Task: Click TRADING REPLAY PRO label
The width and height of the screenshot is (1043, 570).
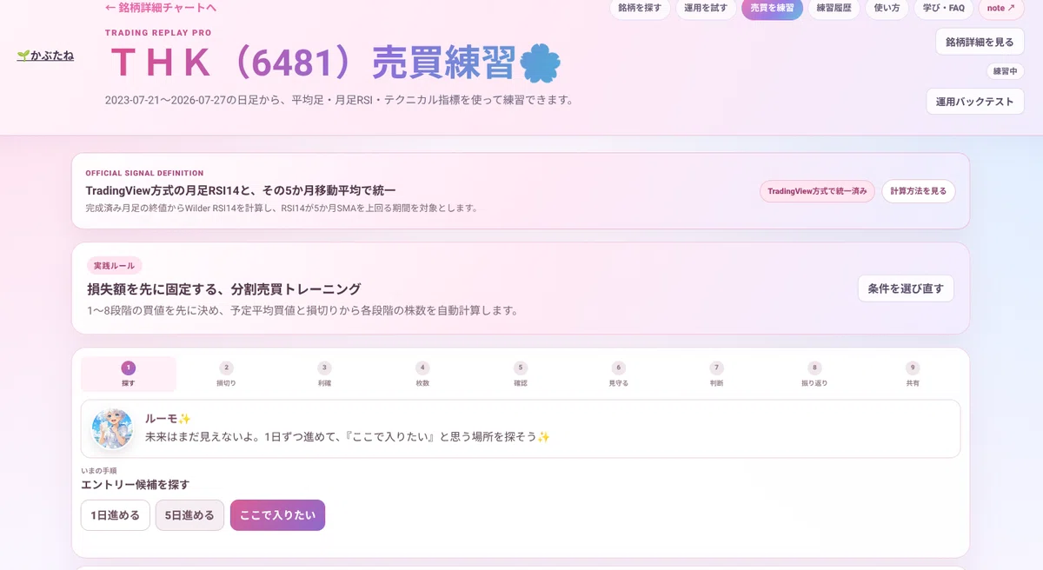Action: [x=158, y=33]
